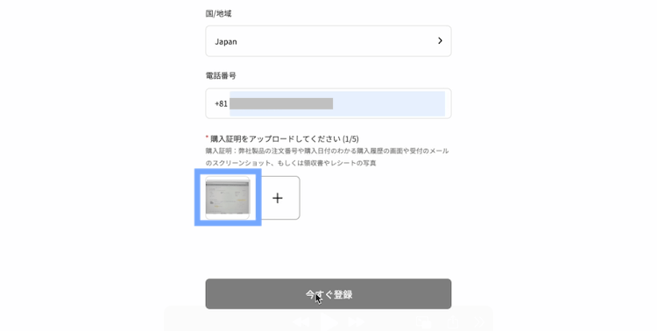This screenshot has height=331, width=657.
Task: Click the picture-in-picture icon in the player bar
Action: pos(424,321)
